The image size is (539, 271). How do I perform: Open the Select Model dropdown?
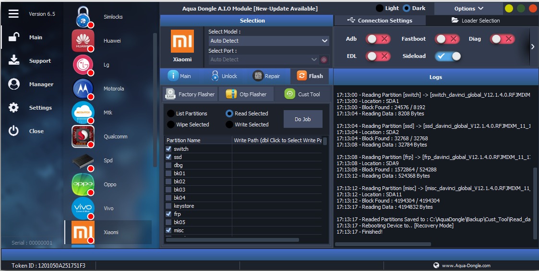pyautogui.click(x=269, y=41)
